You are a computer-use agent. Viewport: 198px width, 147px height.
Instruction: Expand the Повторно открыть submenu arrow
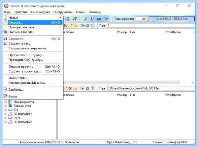coord(60,27)
